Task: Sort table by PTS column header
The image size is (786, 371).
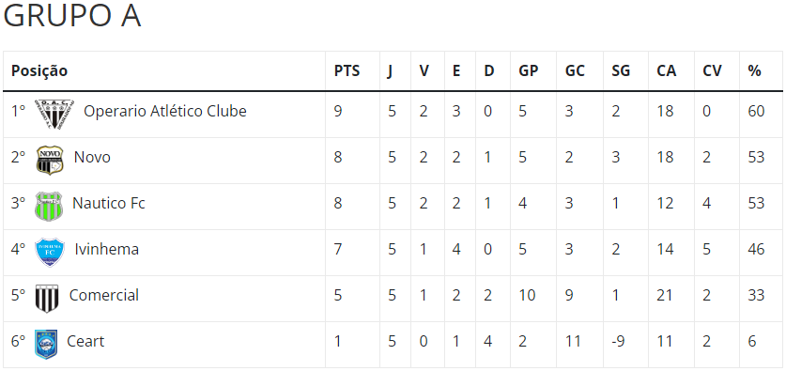Action: (x=347, y=71)
